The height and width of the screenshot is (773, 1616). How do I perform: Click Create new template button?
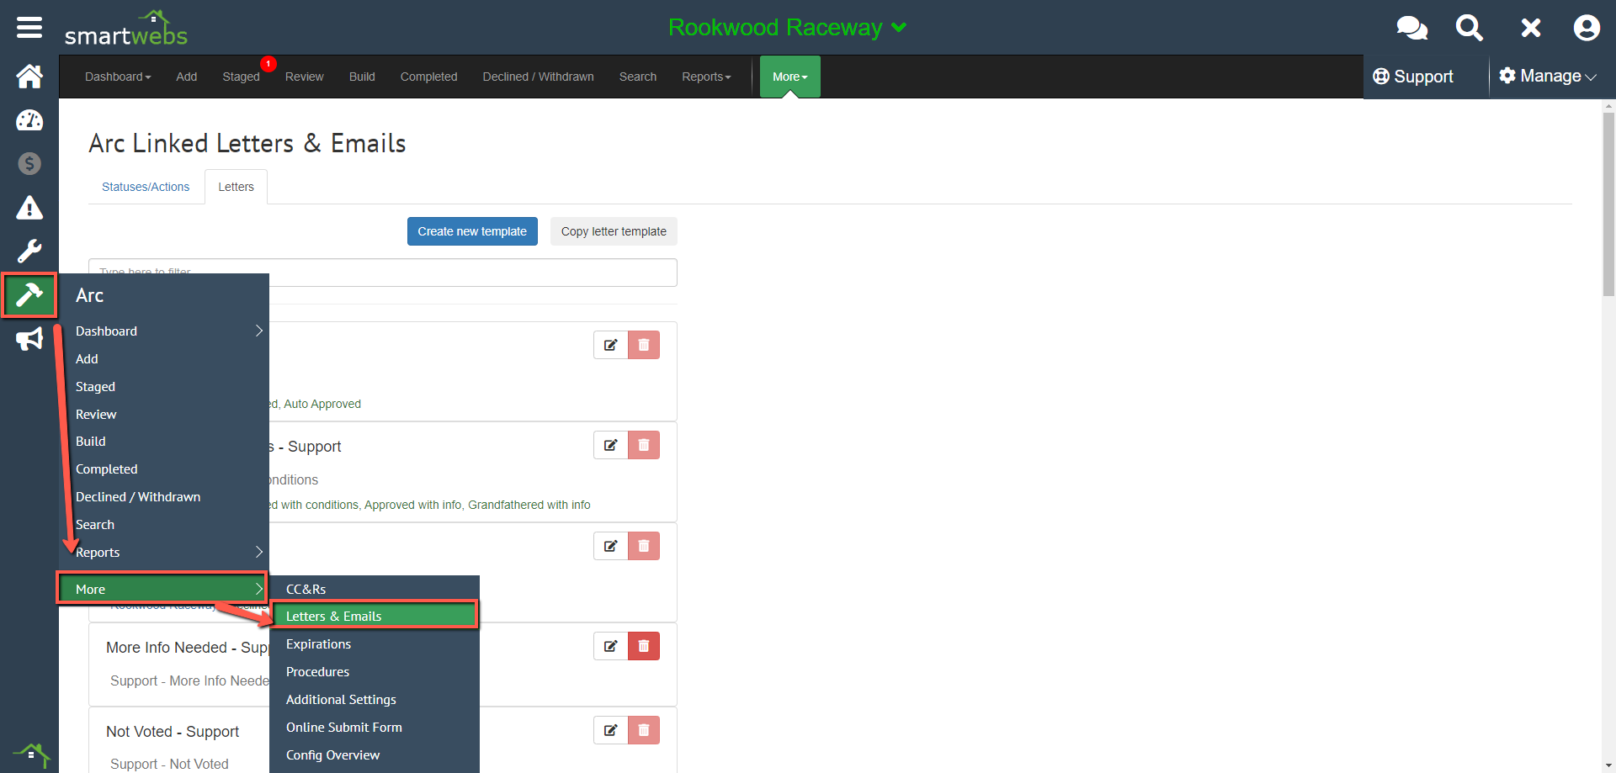click(x=472, y=231)
